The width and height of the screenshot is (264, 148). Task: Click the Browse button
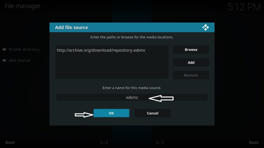tap(191, 50)
